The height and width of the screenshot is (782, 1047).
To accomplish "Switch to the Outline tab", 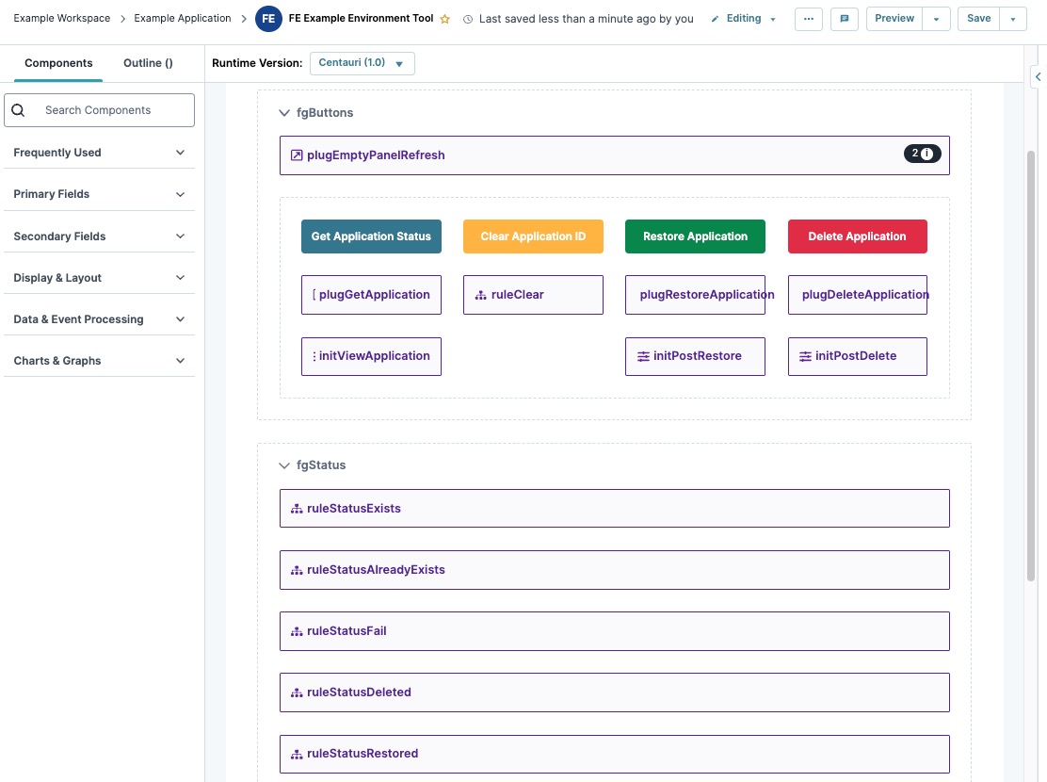I will 148,63.
